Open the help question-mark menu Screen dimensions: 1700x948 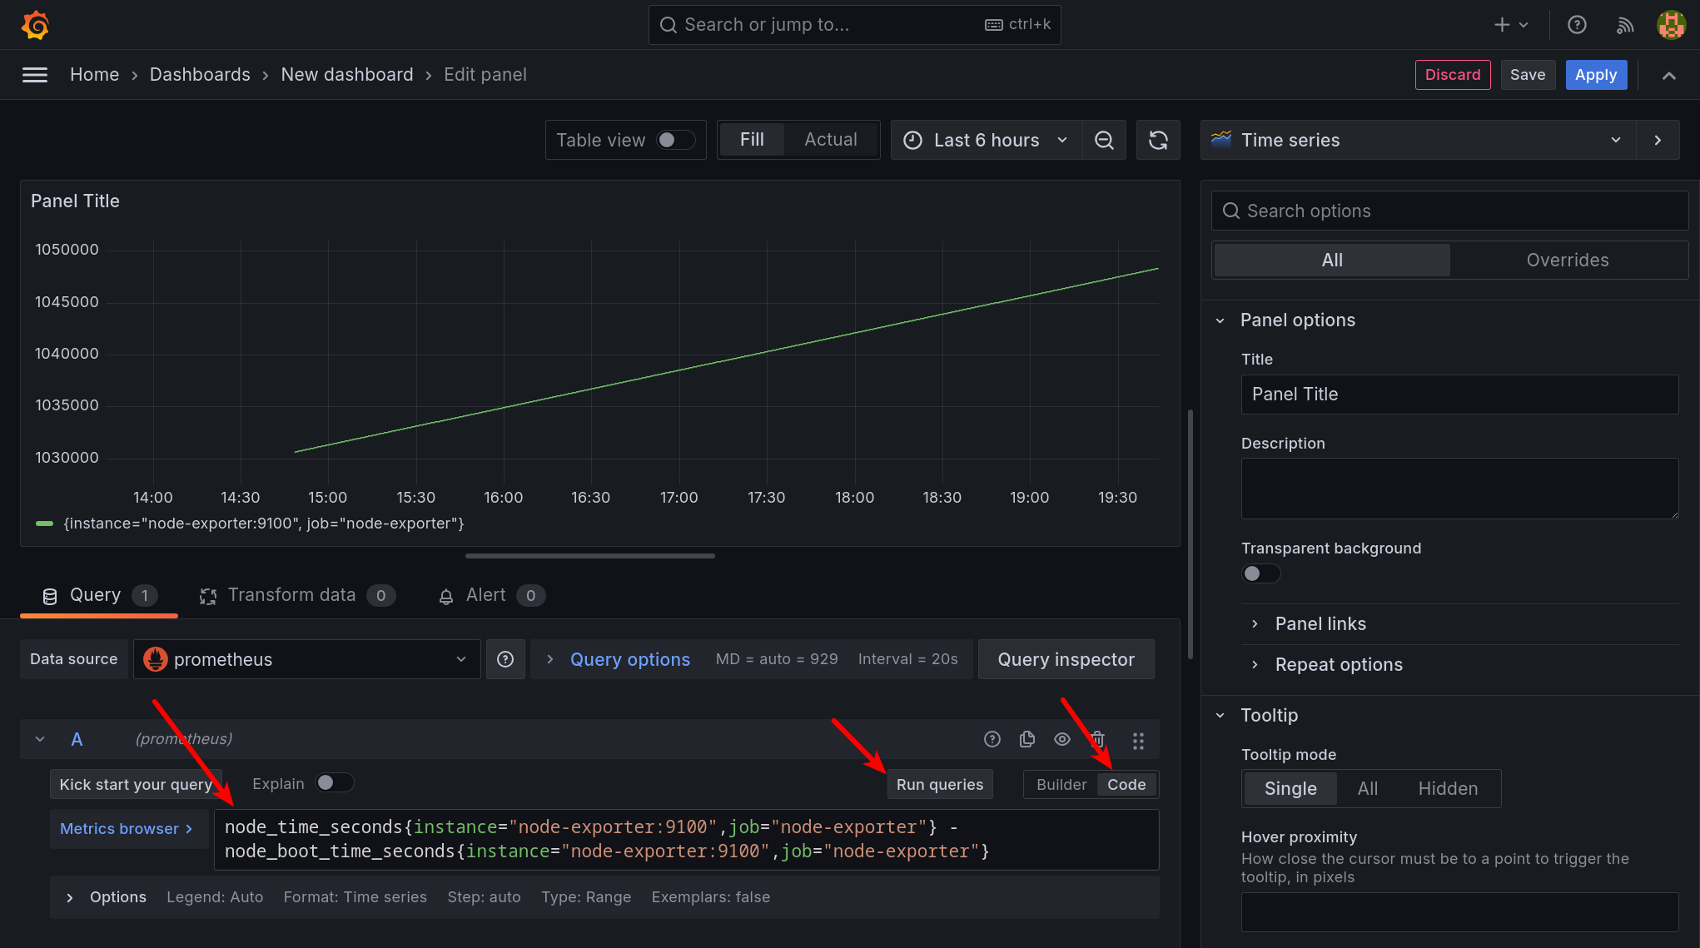[1577, 25]
